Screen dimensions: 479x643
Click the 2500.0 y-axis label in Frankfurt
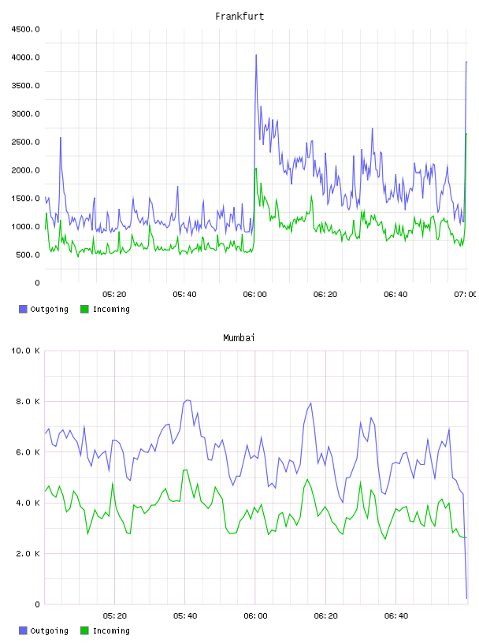pyautogui.click(x=25, y=143)
